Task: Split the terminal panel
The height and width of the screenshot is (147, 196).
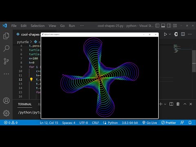Action: 171,104
